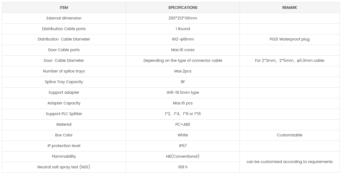Select the Φ12-φ18mm diameter value
This screenshot has width=342, height=175.
pos(183,39)
